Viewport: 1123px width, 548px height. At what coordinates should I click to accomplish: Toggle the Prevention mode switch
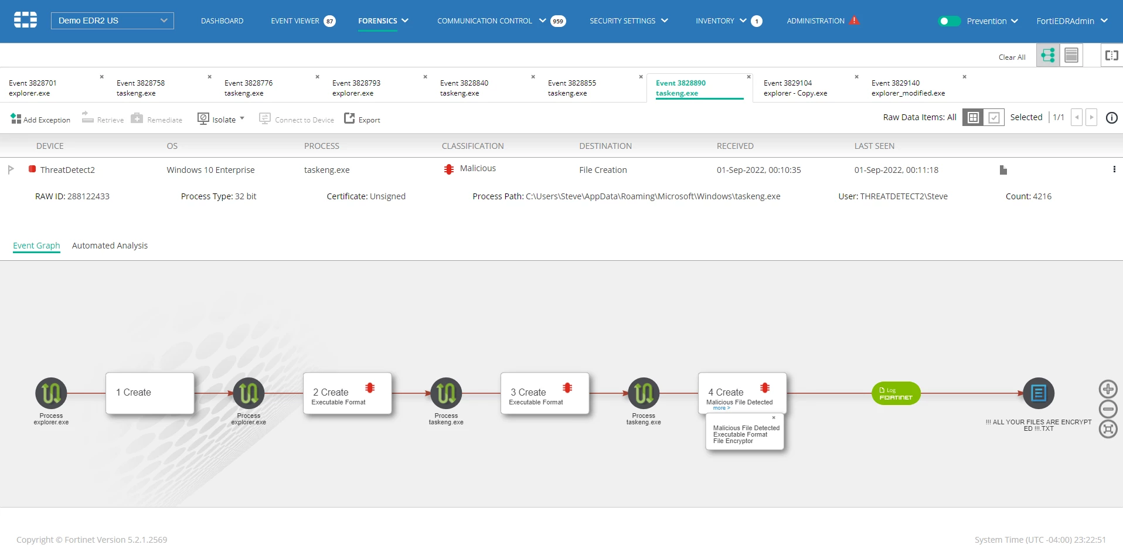[x=949, y=21]
